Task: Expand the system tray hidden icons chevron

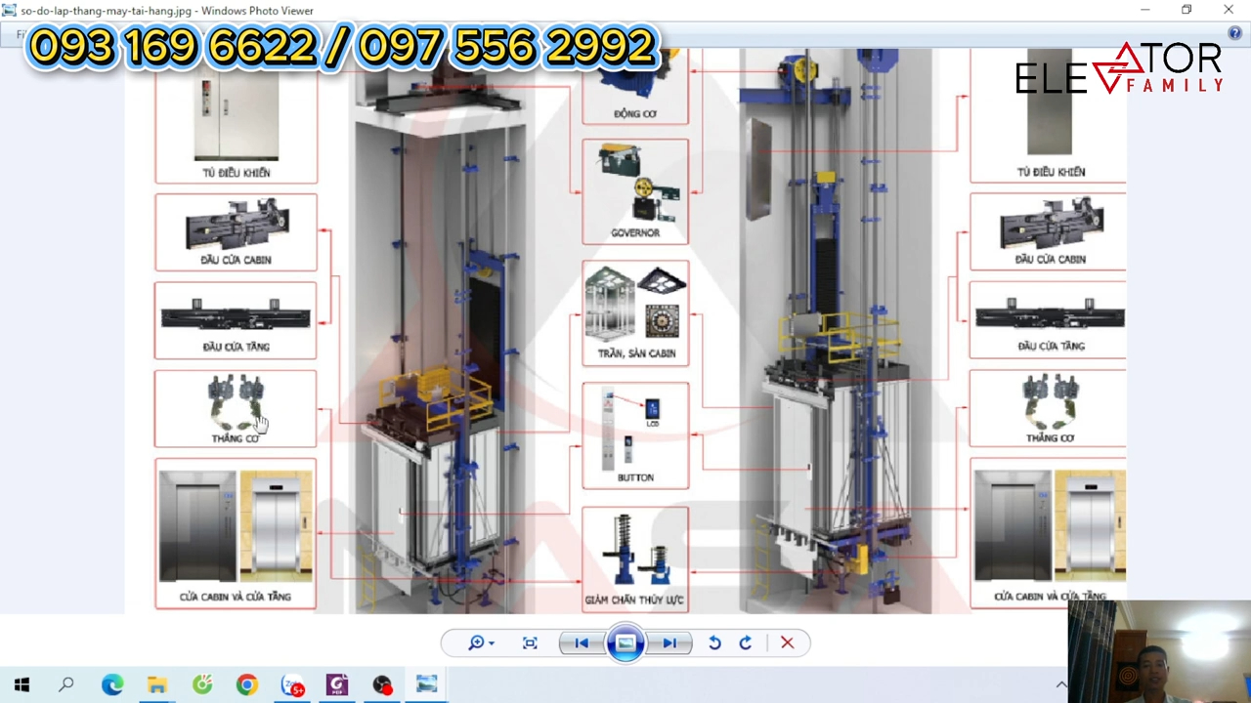Action: (x=1061, y=684)
